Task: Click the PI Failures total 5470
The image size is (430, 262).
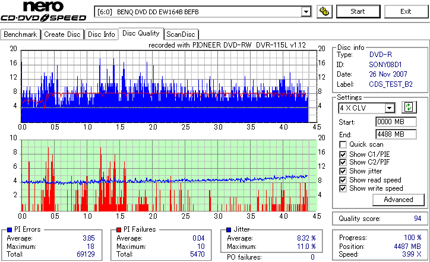Action: pos(197,254)
